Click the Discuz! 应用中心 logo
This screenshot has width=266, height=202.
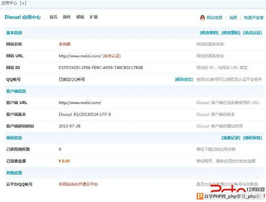coord(23,17)
